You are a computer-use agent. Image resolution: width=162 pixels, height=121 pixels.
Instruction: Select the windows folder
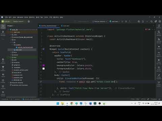(x=16, y=63)
